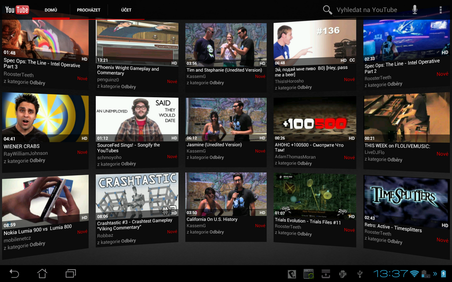Open the overflow menu with three dots
452x282 pixels.
point(440,9)
